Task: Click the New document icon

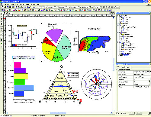Action: coord(2,7)
